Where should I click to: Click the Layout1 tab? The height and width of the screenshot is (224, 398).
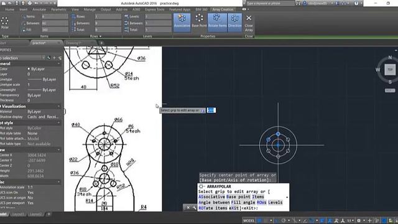click(18, 214)
